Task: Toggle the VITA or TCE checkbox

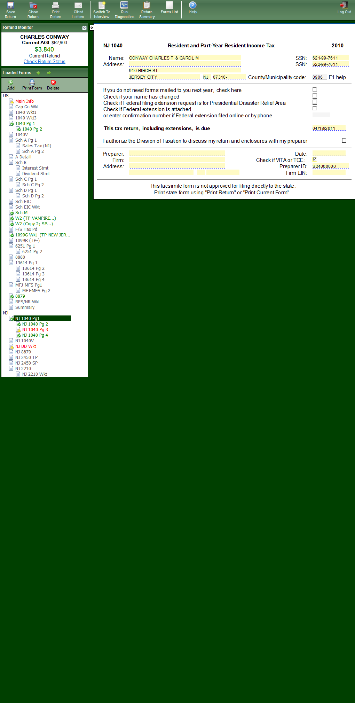Action: point(315,159)
